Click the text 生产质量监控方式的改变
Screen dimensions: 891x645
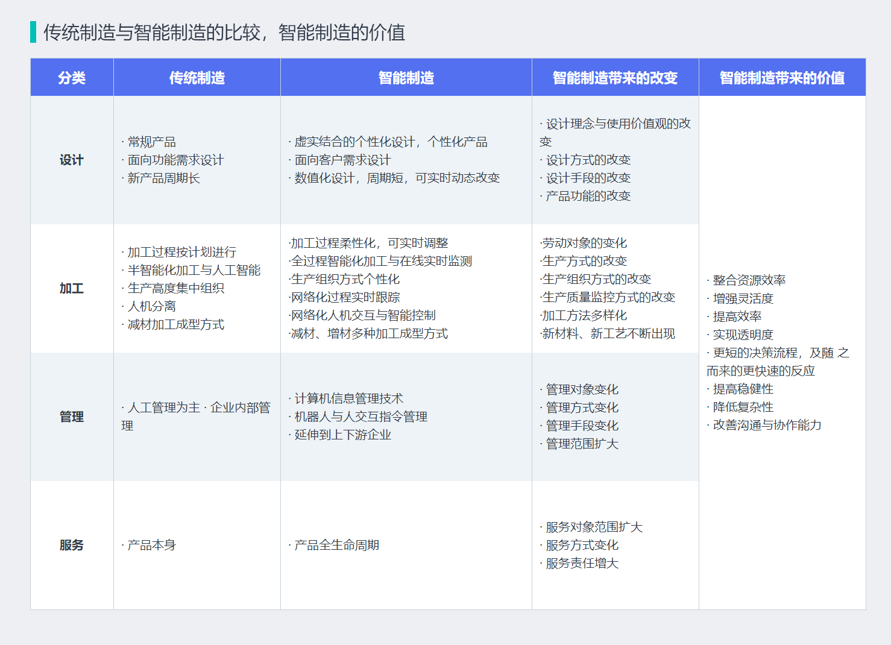608,298
